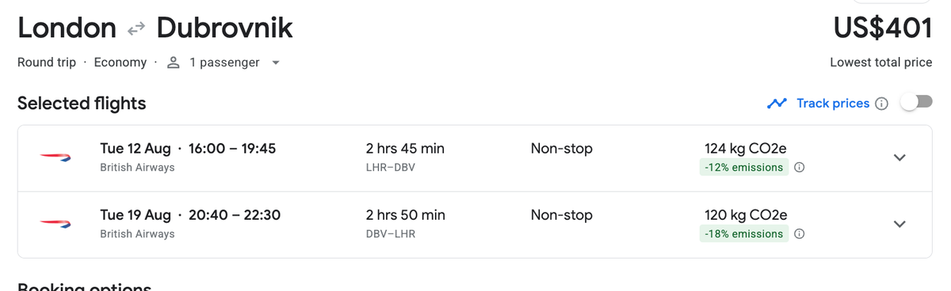This screenshot has height=291, width=951.
Task: Click the US$401 lowest total price
Action: point(882,28)
